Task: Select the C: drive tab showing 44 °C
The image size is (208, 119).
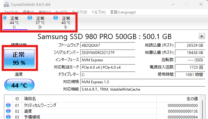Action: tap(14, 23)
